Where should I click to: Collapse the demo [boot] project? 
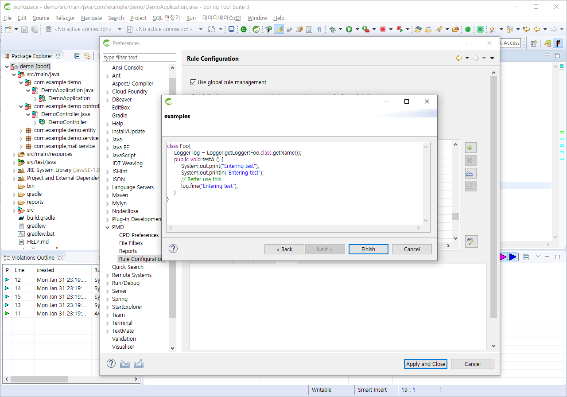coord(7,66)
